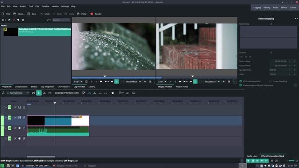Viewport: 299px width, 168px height.
Task: Click the timeline horizontal scrollbar
Action: (x=41, y=157)
